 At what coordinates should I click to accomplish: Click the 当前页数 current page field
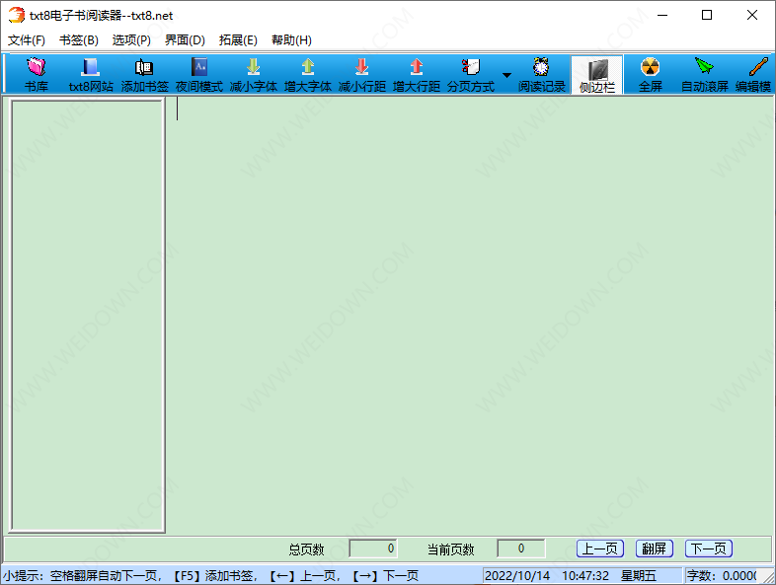[x=520, y=548]
